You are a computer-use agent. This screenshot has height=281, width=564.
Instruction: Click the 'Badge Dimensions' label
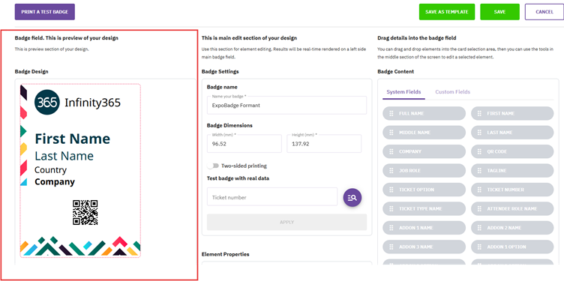coord(229,126)
